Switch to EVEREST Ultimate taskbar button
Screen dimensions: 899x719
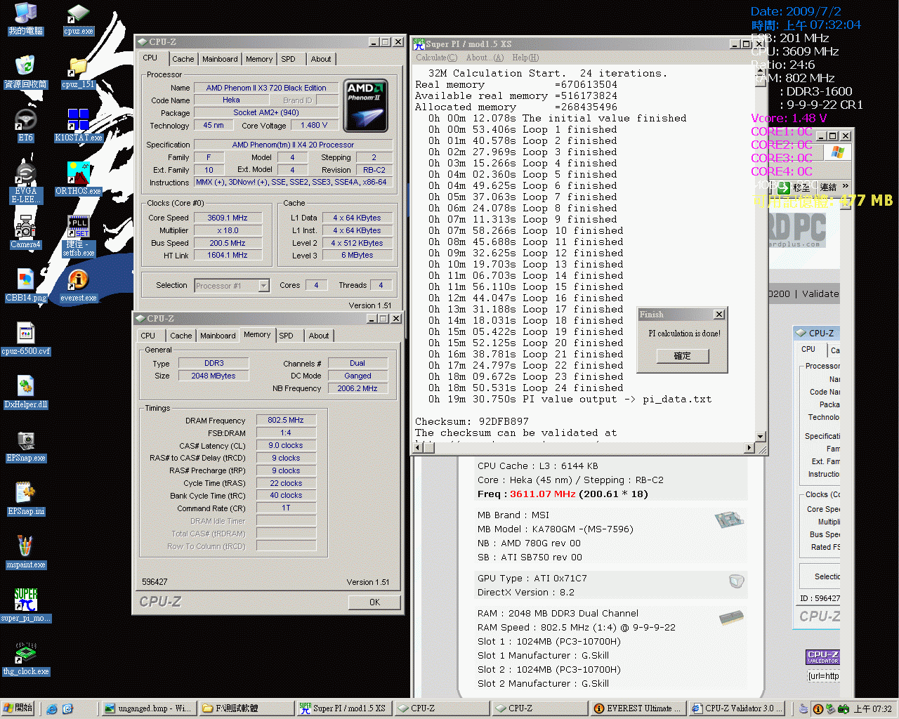pos(638,708)
